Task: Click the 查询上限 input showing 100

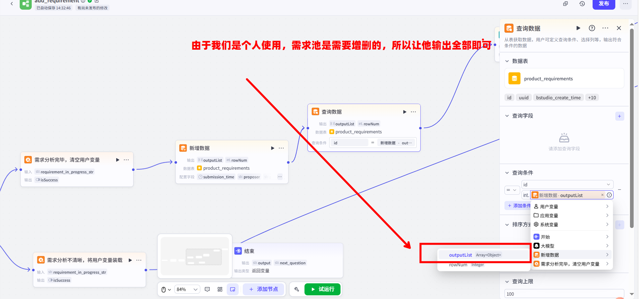Action: tap(564, 294)
